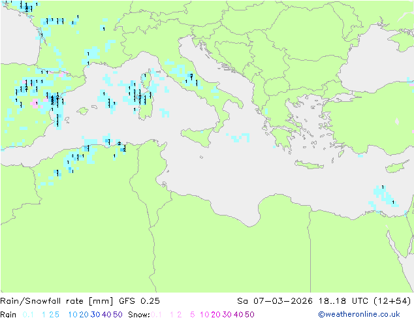Pick the Snow legend 20 value
The height and width of the screenshot is (320, 414).
[x=215, y=315]
